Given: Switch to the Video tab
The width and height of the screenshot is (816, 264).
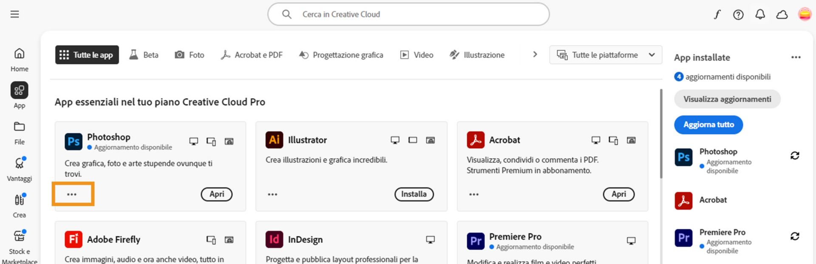Looking at the screenshot, I should tap(416, 55).
